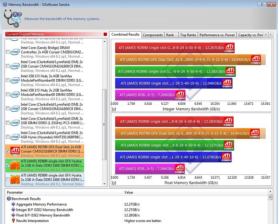The height and width of the screenshot is (224, 278).
Task: Click the Benchmark Results globe icon
Action: point(9,199)
